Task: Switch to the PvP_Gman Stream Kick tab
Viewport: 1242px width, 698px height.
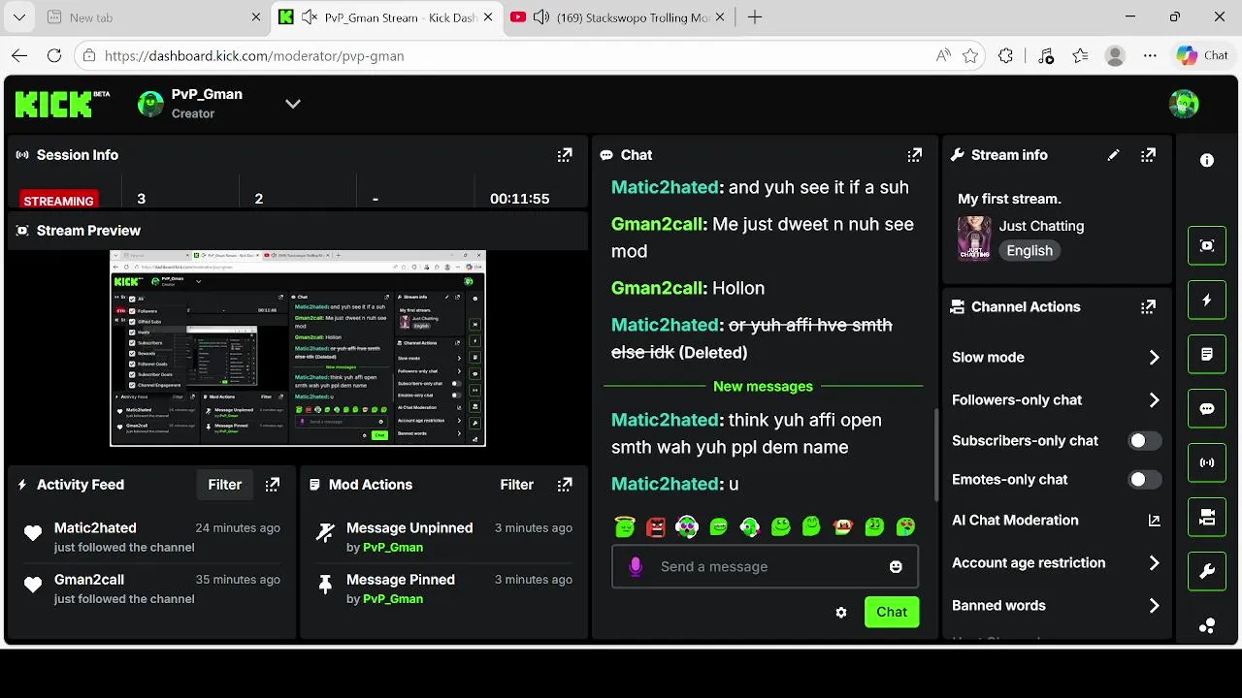Action: (387, 17)
